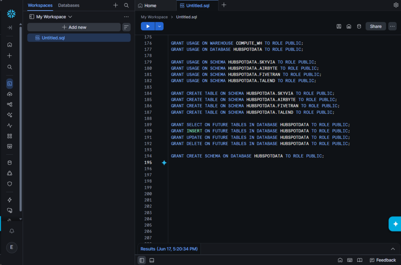
Task: Toggle the left side panel visibility
Action: (x=142, y=260)
